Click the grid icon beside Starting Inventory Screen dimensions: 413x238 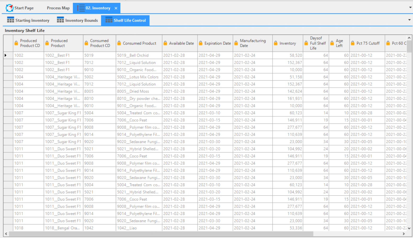[10, 20]
